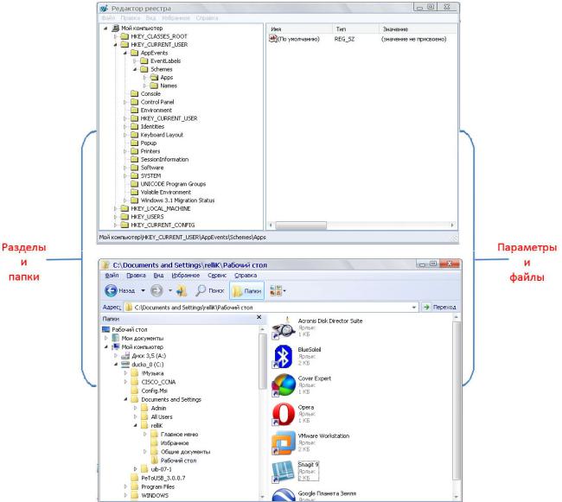This screenshot has width=562, height=502.
Task: Select the HKEY_CURRENT_CONFIG registry key
Action: coord(163,225)
